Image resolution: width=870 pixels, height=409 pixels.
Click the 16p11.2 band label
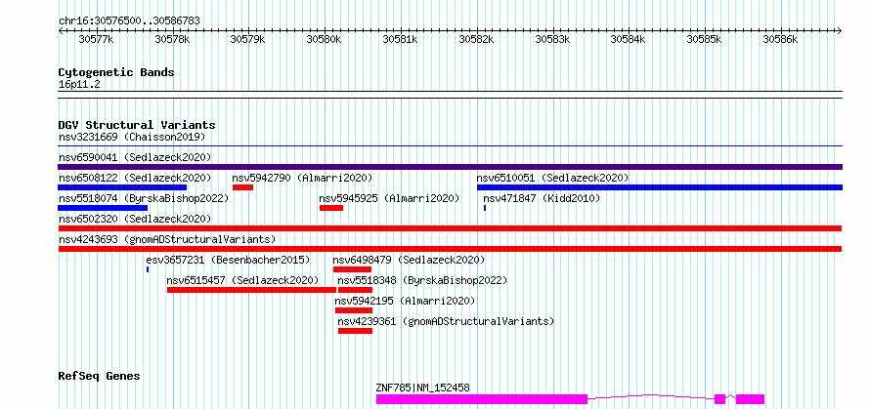tap(79, 85)
